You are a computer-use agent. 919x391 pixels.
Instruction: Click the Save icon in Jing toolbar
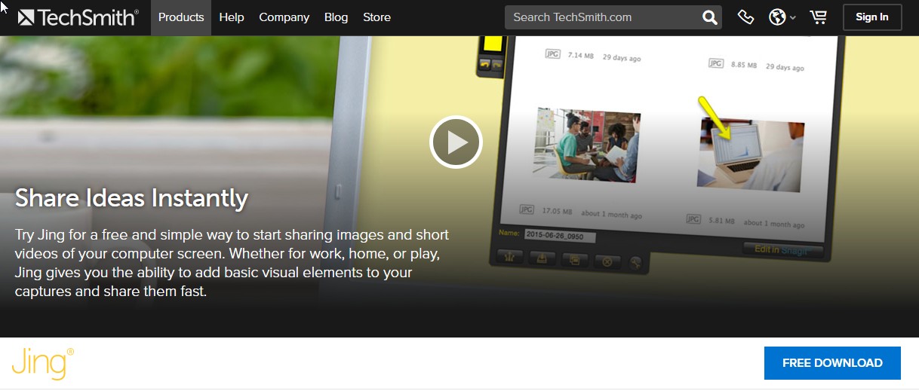coord(542,260)
